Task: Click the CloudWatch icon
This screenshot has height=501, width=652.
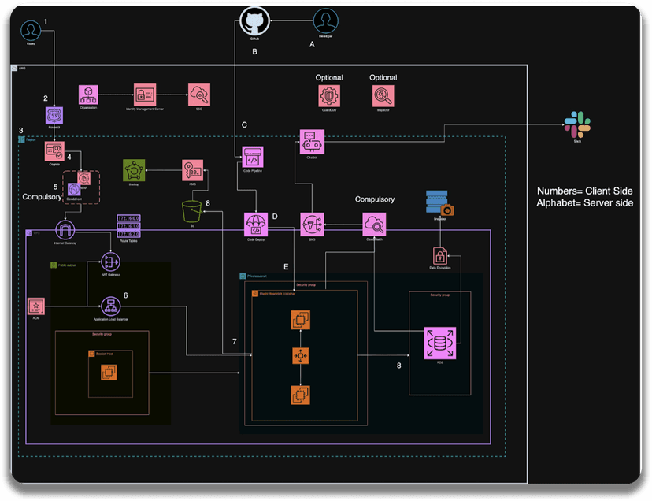Action: 374,225
